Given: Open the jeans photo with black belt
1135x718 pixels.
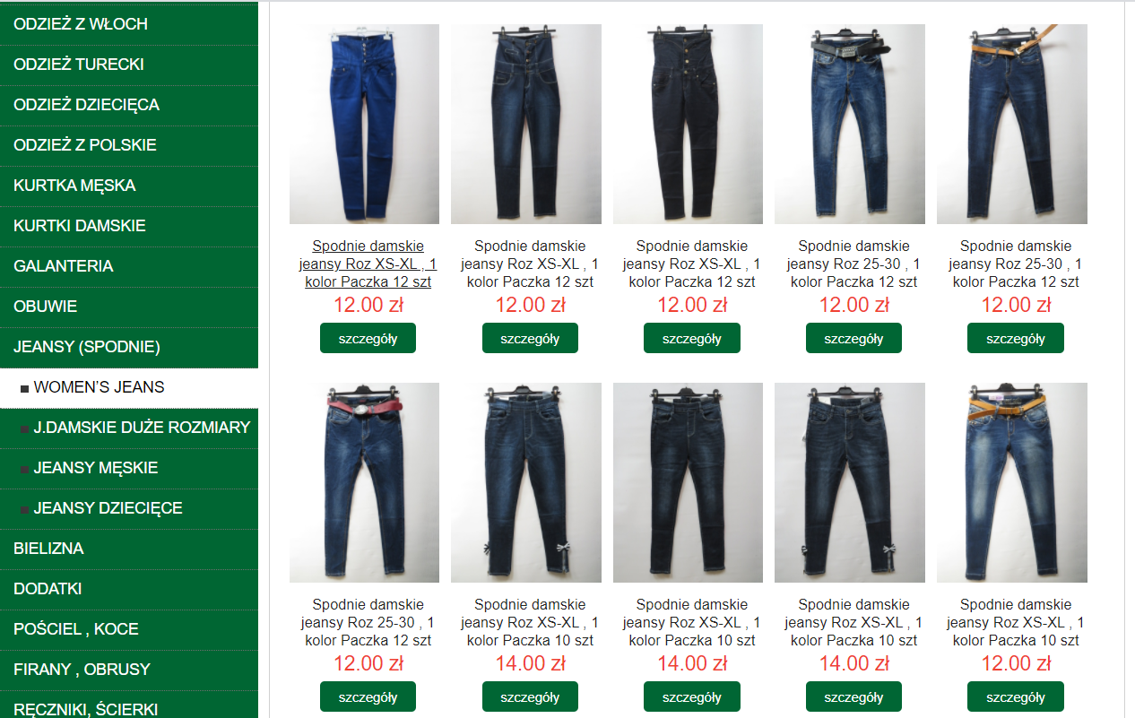Looking at the screenshot, I should tap(850, 124).
